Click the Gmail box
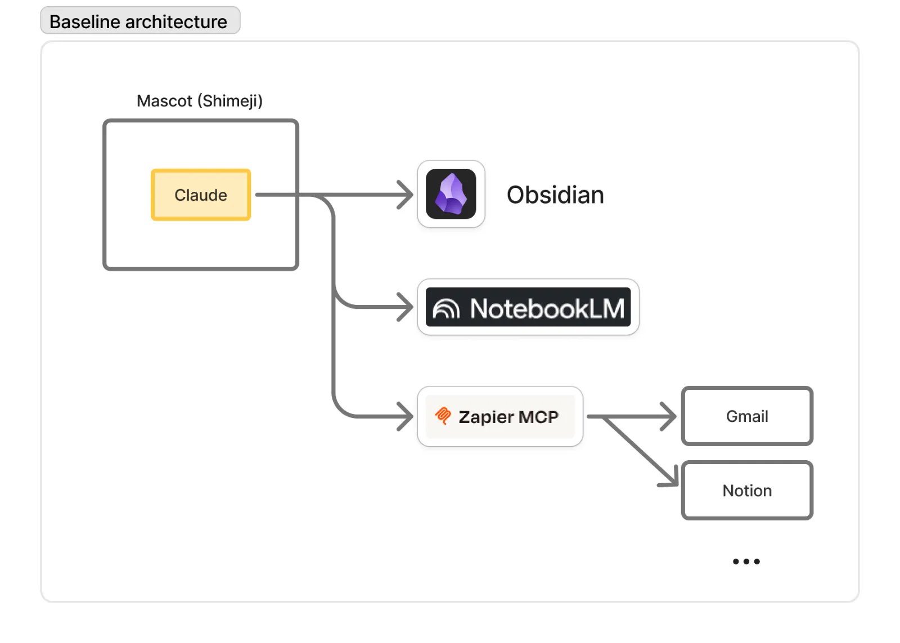The image size is (900, 643). (x=747, y=416)
